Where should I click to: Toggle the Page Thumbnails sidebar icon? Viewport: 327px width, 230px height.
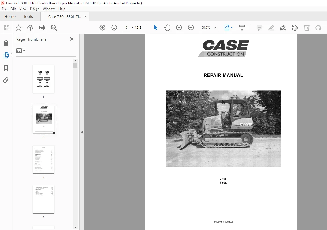(6, 55)
